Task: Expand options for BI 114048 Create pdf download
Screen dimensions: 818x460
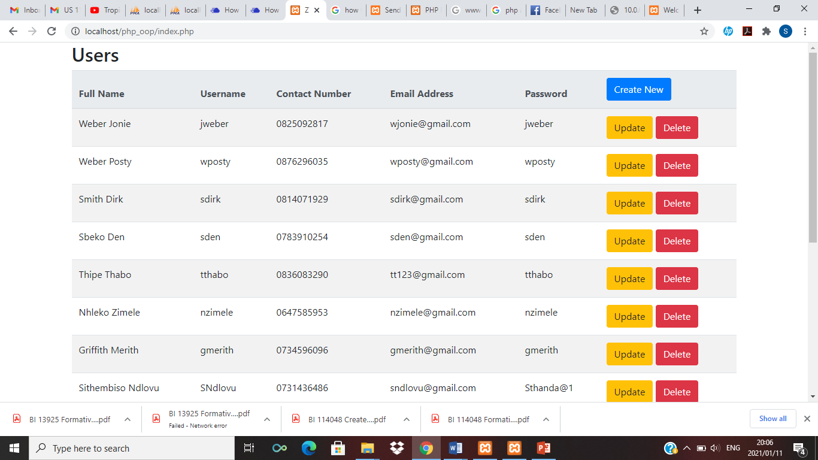Action: pyautogui.click(x=407, y=419)
